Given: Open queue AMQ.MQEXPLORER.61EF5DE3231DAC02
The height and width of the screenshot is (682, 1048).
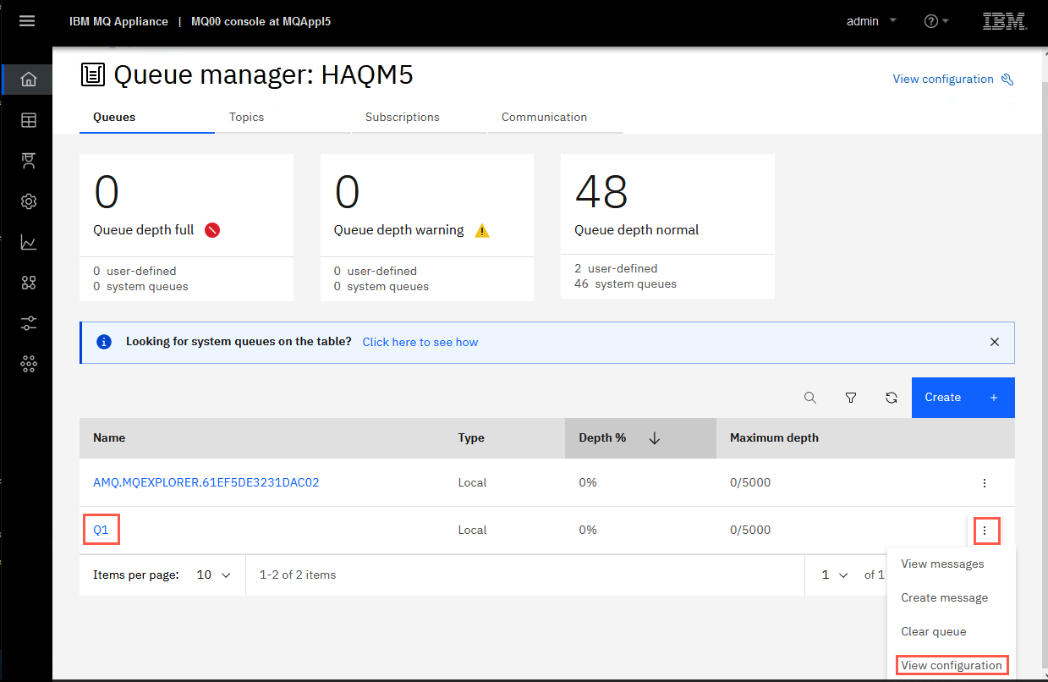Looking at the screenshot, I should (x=206, y=482).
